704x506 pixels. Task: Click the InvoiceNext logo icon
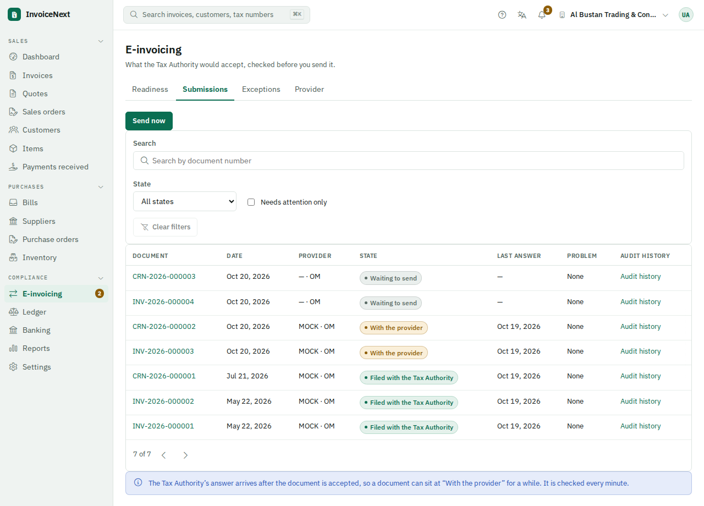point(14,14)
